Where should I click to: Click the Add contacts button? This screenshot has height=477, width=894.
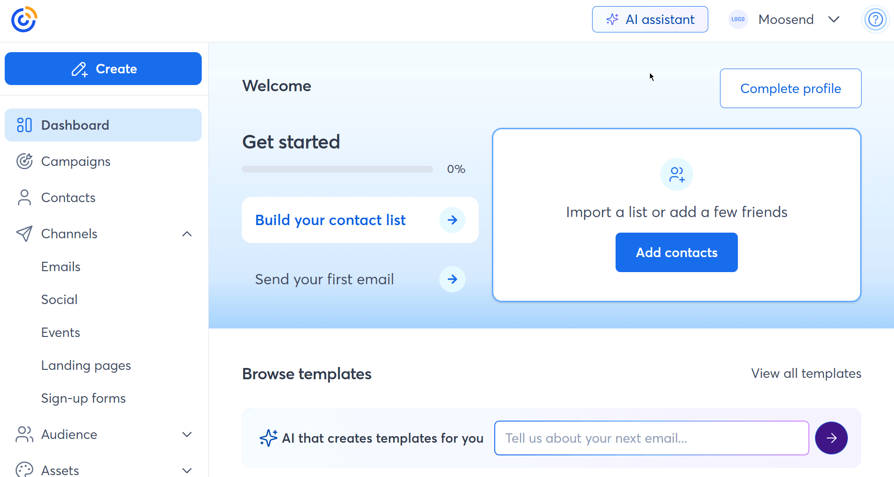click(x=676, y=252)
